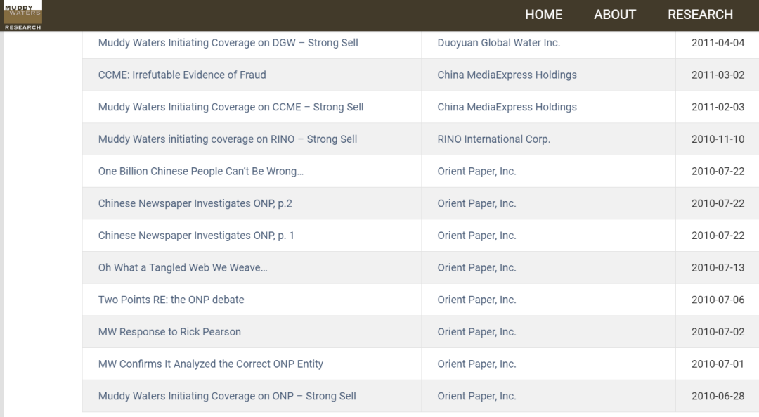Open Chinese Newspaper Investigates ONP, p.2

[x=195, y=203]
